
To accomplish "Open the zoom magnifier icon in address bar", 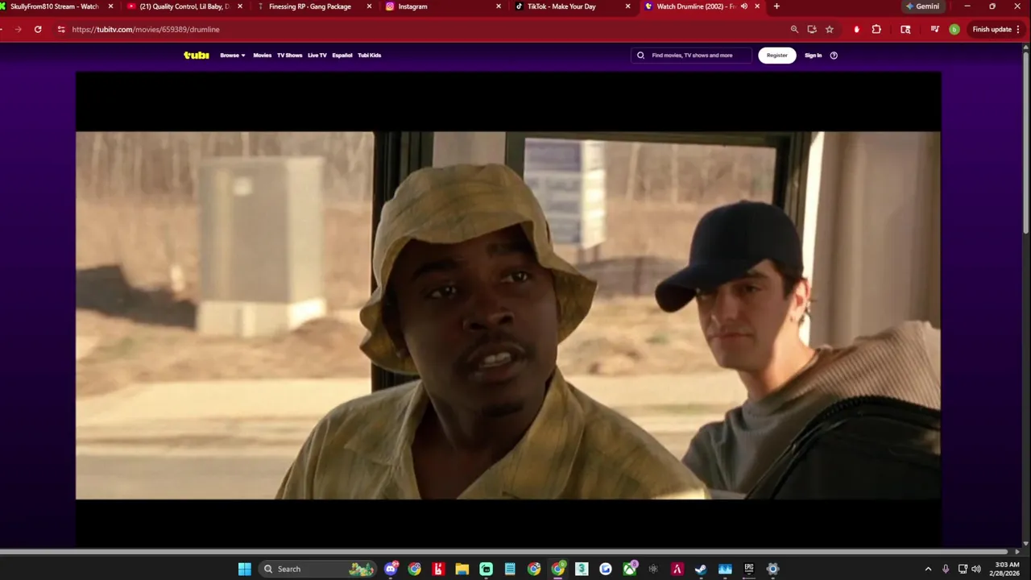I will 794,29.
